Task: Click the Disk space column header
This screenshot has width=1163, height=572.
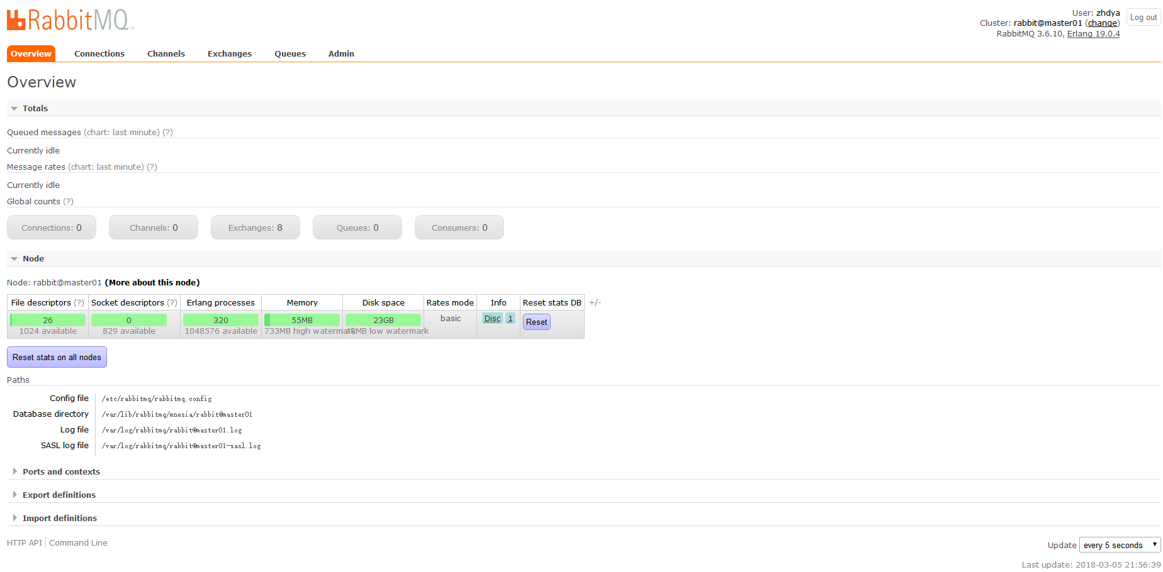Action: click(383, 303)
